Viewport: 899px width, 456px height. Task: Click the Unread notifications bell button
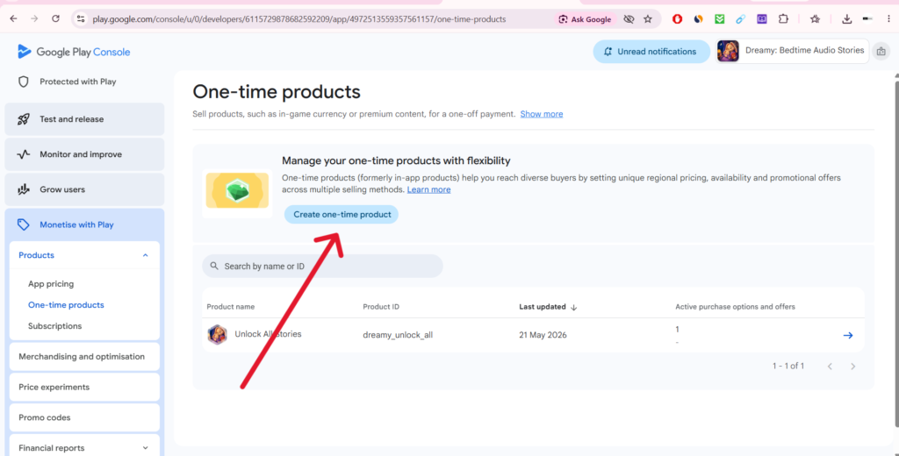coord(651,52)
